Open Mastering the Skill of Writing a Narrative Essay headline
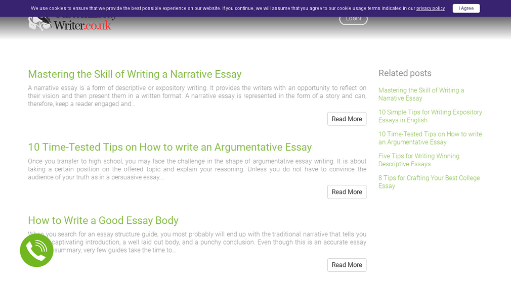511x287 pixels. 135,74
